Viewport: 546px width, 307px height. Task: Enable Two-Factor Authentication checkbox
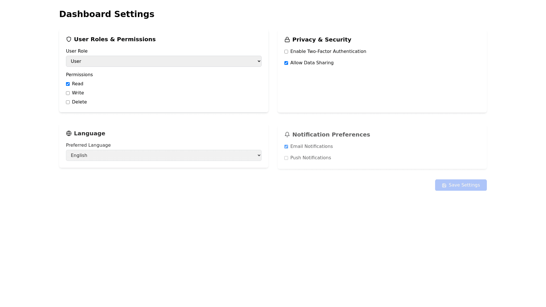(x=286, y=51)
